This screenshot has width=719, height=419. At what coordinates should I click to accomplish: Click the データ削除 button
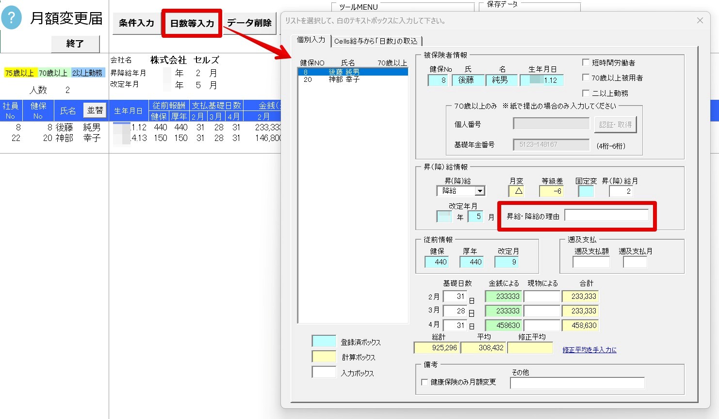tap(249, 23)
